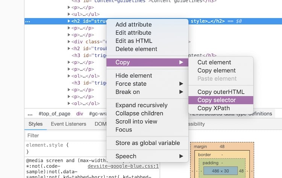Choose Cut element in submenu
The width and height of the screenshot is (282, 178).
214,62
